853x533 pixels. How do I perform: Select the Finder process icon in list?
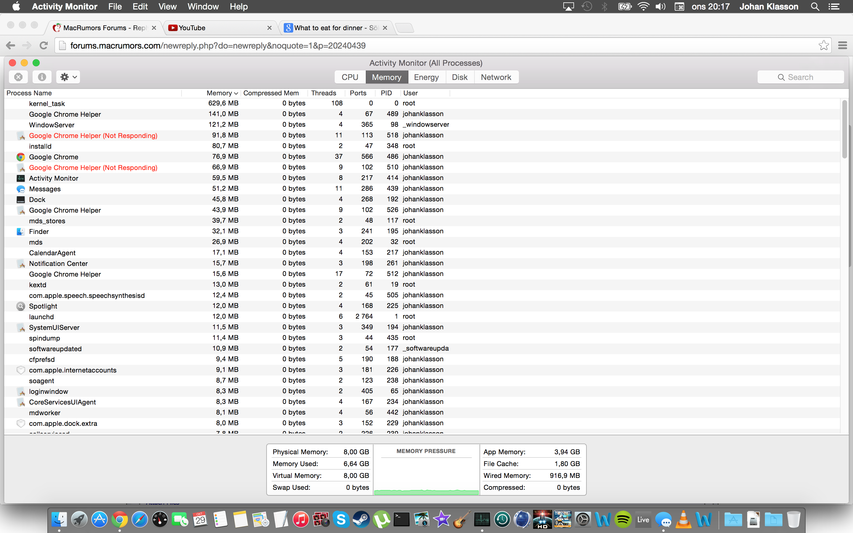tap(21, 232)
